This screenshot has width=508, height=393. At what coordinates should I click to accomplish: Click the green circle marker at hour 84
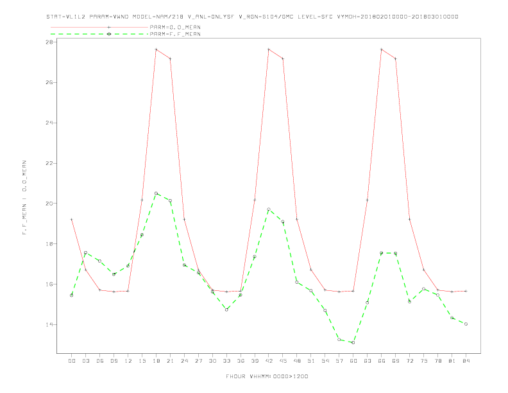pos(466,324)
